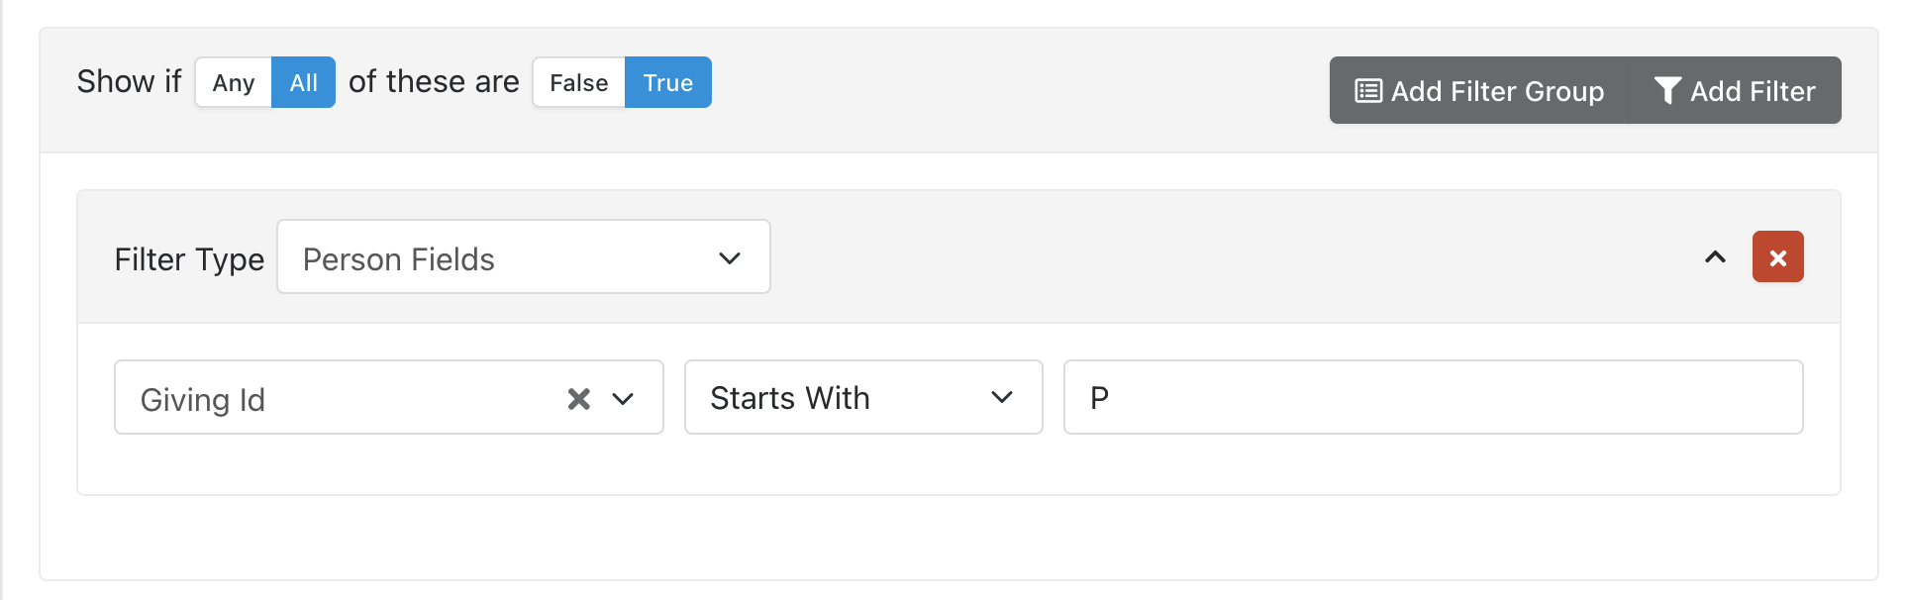Delete the filter with the red X button
The image size is (1907, 600).
1777,257
